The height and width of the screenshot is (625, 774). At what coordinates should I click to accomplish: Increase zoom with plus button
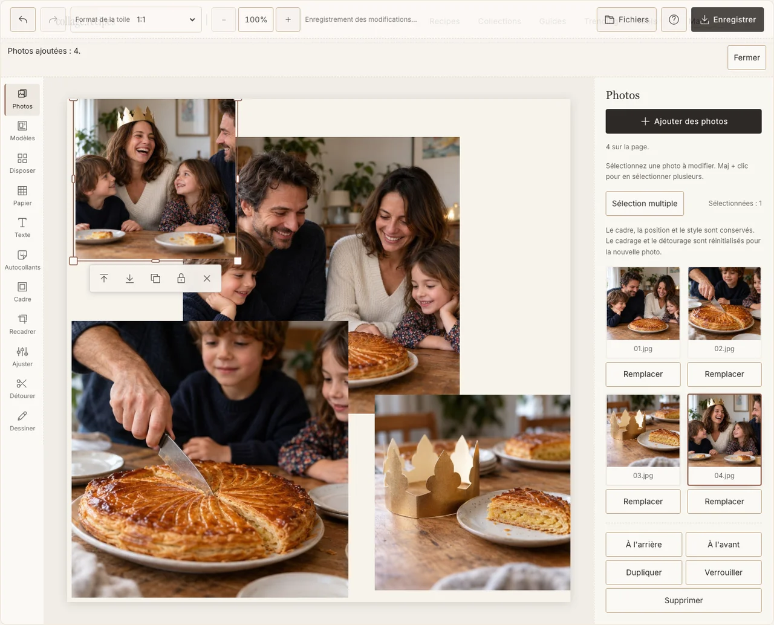288,20
